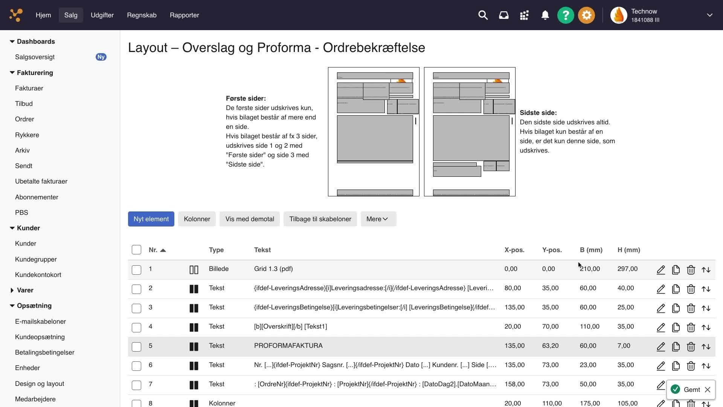
Task: Sort by Nr. column
Action: point(157,250)
